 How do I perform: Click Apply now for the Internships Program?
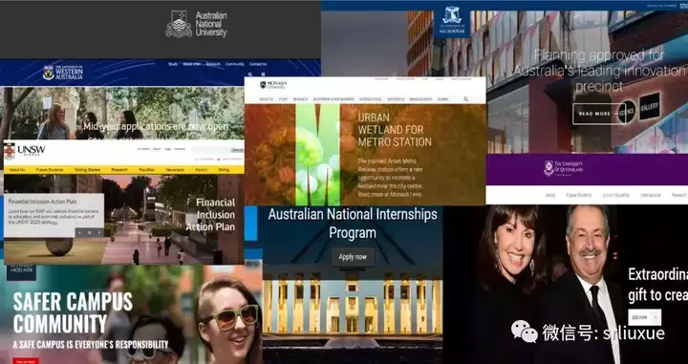[353, 257]
